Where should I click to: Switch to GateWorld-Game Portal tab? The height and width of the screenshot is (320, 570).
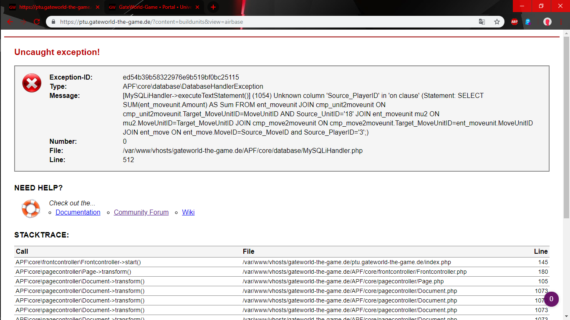pos(152,7)
